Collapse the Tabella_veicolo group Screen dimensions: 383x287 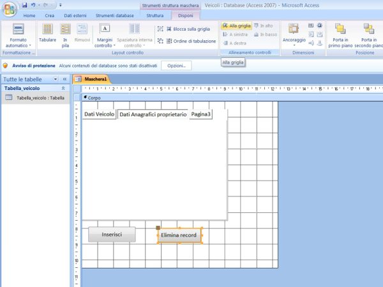63,89
